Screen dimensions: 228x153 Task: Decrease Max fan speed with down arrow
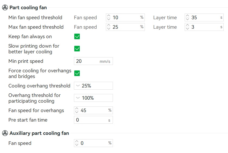pos(109,28)
